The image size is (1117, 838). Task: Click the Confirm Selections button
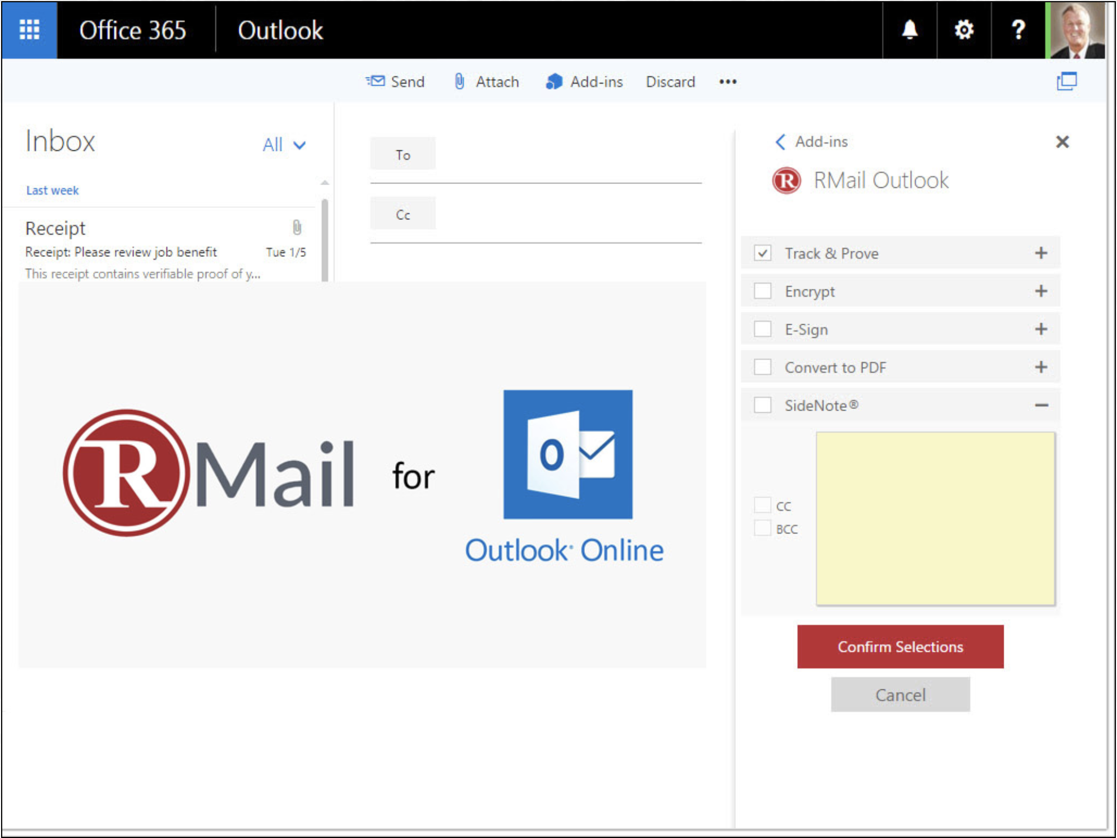point(900,646)
